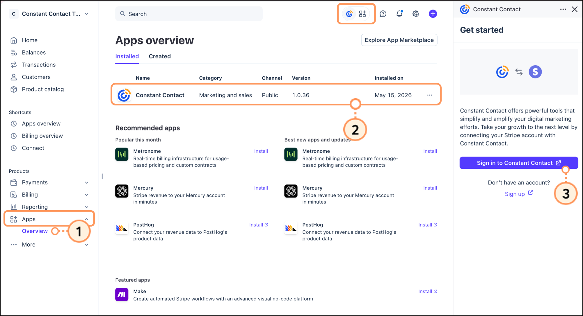Click the Balances icon in sidebar
The height and width of the screenshot is (316, 583).
coord(14,53)
